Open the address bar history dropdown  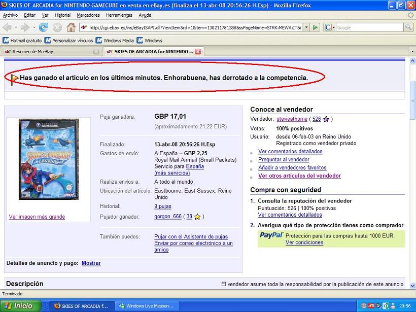click(x=306, y=27)
